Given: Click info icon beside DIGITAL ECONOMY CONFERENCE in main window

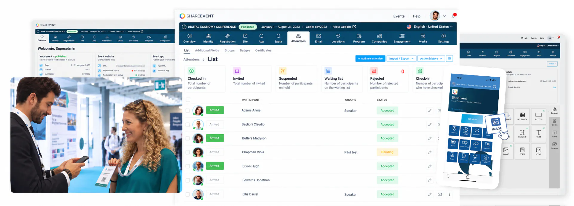Looking at the screenshot, I should [x=184, y=27].
